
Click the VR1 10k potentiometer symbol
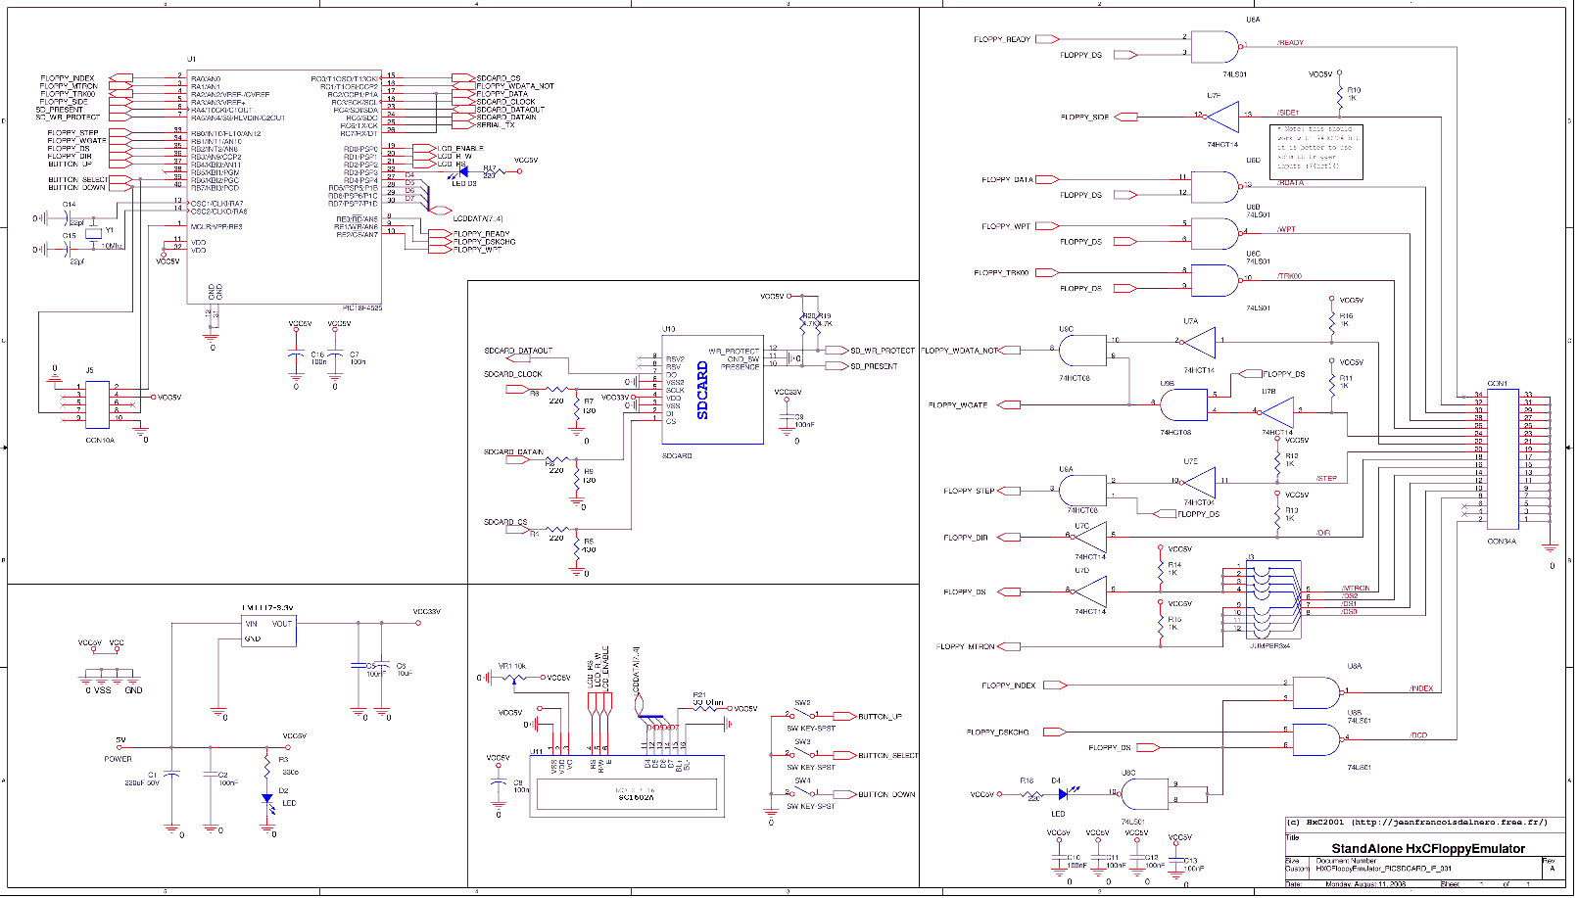tap(516, 677)
